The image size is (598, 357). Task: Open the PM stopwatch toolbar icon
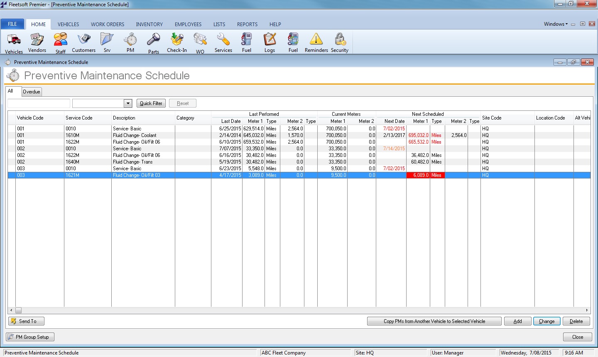click(130, 43)
